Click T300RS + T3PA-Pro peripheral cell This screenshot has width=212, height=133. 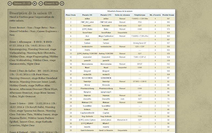pyautogui.click(x=140, y=36)
